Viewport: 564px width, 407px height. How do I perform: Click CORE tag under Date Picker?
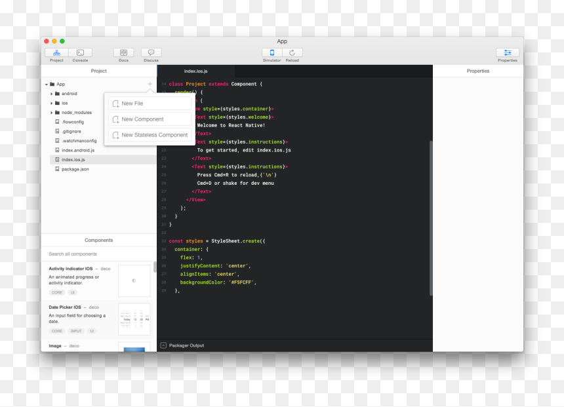57,331
